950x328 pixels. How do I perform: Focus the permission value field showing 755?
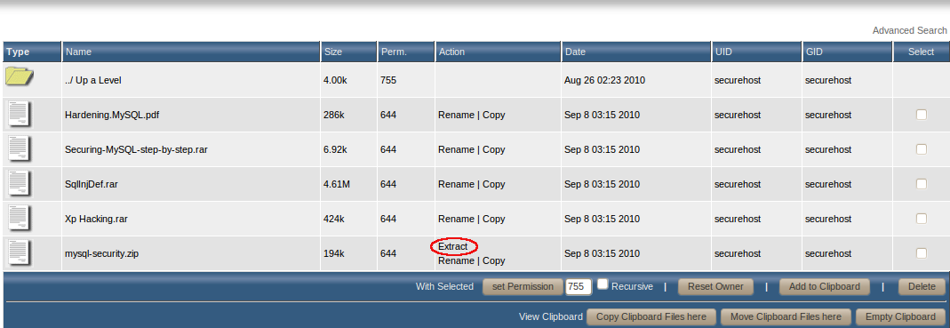(579, 287)
